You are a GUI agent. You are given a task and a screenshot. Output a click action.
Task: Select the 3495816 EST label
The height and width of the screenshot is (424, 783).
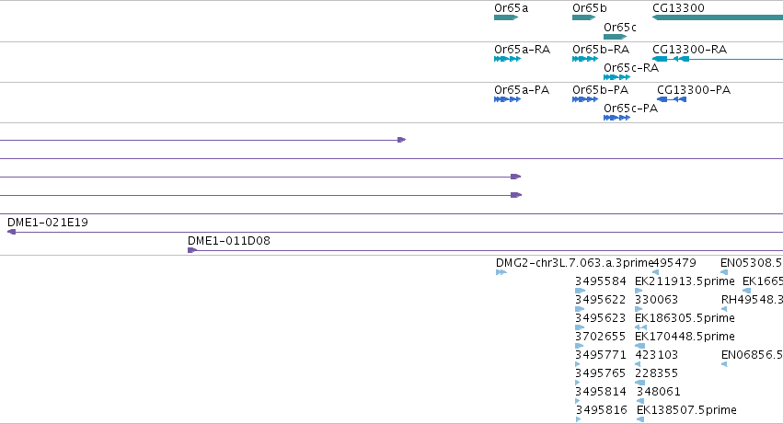point(601,410)
